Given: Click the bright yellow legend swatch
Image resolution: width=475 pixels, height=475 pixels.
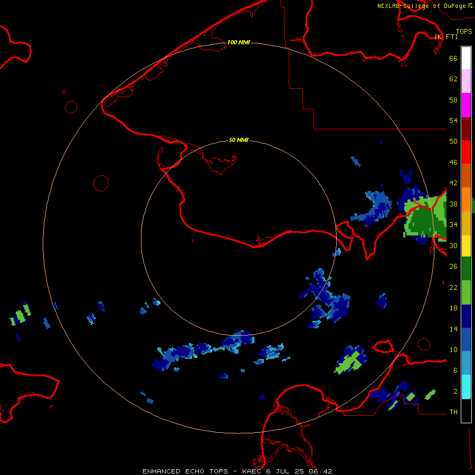Looking at the screenshot, I should pos(466,246).
